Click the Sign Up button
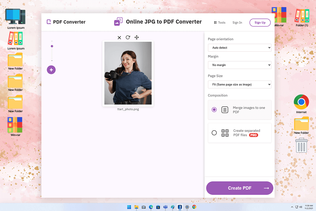316x211 pixels. (x=260, y=23)
